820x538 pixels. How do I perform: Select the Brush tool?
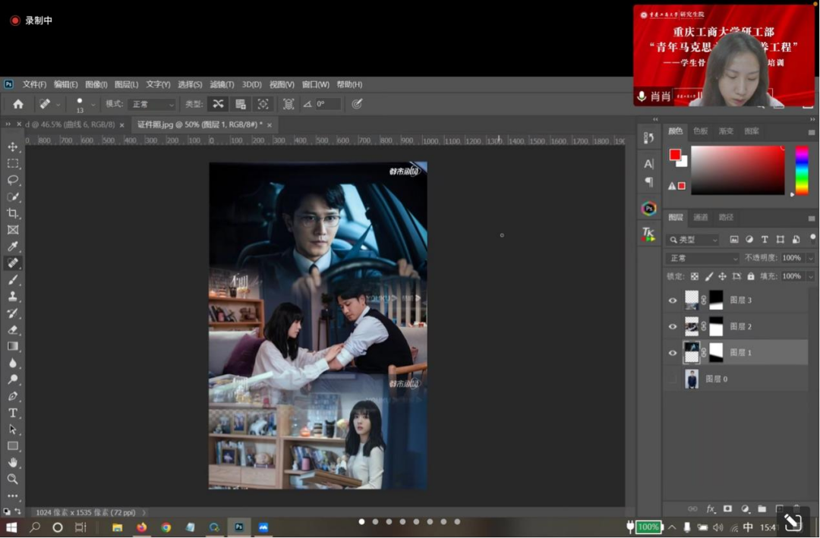point(13,280)
